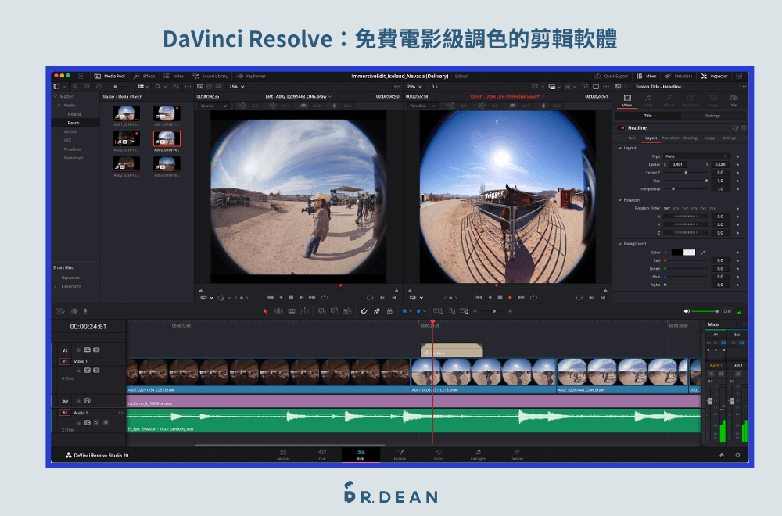Select the Title tab in Inspector
The image size is (782, 516).
[647, 116]
